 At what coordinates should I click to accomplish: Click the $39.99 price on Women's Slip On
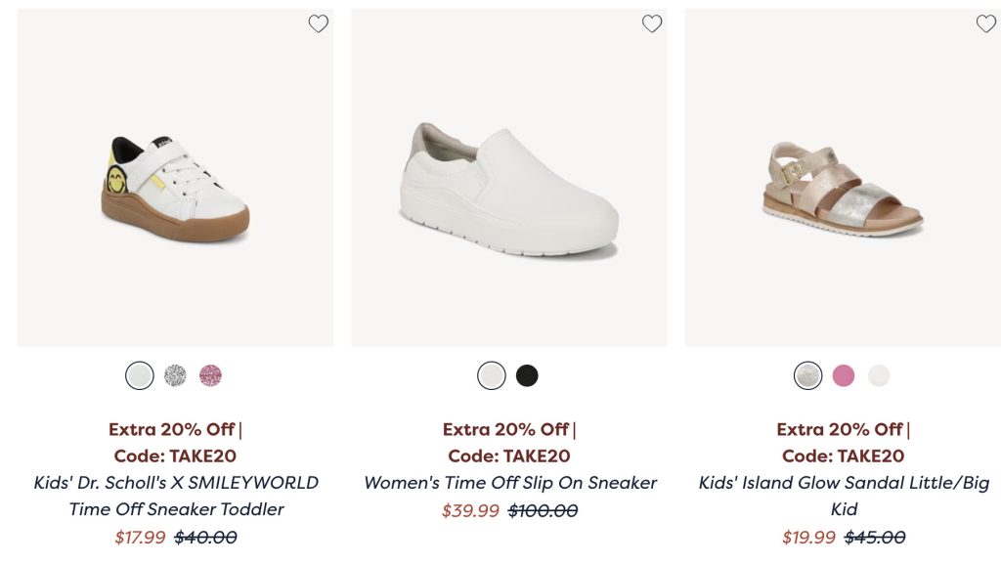470,511
